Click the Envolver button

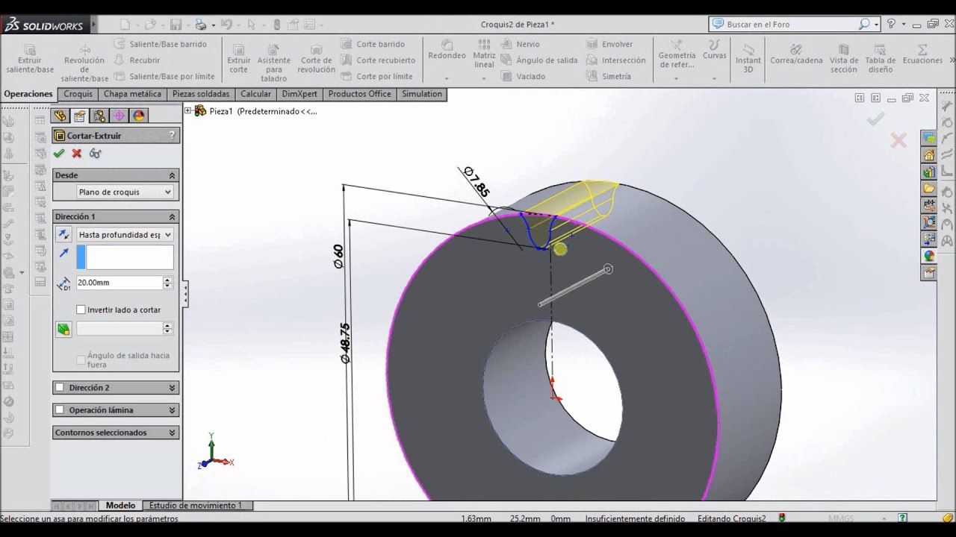610,44
